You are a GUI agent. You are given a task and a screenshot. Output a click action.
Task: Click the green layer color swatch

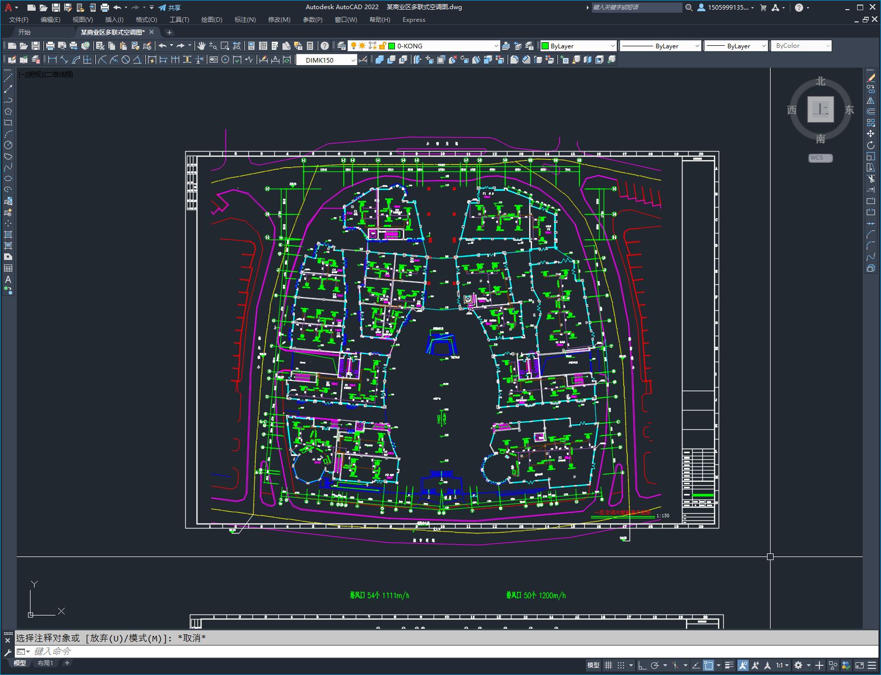point(392,46)
